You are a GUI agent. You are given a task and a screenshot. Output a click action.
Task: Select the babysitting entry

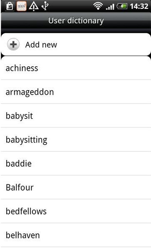pos(76,139)
